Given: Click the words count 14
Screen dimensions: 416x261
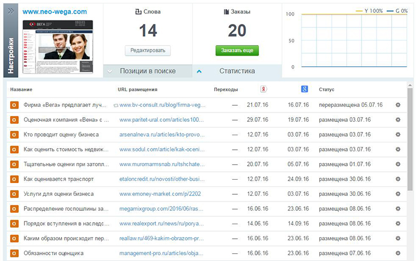Looking at the screenshot, I should point(148,31).
